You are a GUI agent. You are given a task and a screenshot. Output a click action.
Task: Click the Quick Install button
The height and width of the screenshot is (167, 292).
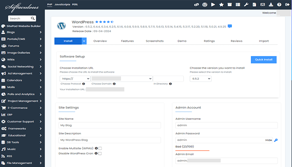[263, 60]
